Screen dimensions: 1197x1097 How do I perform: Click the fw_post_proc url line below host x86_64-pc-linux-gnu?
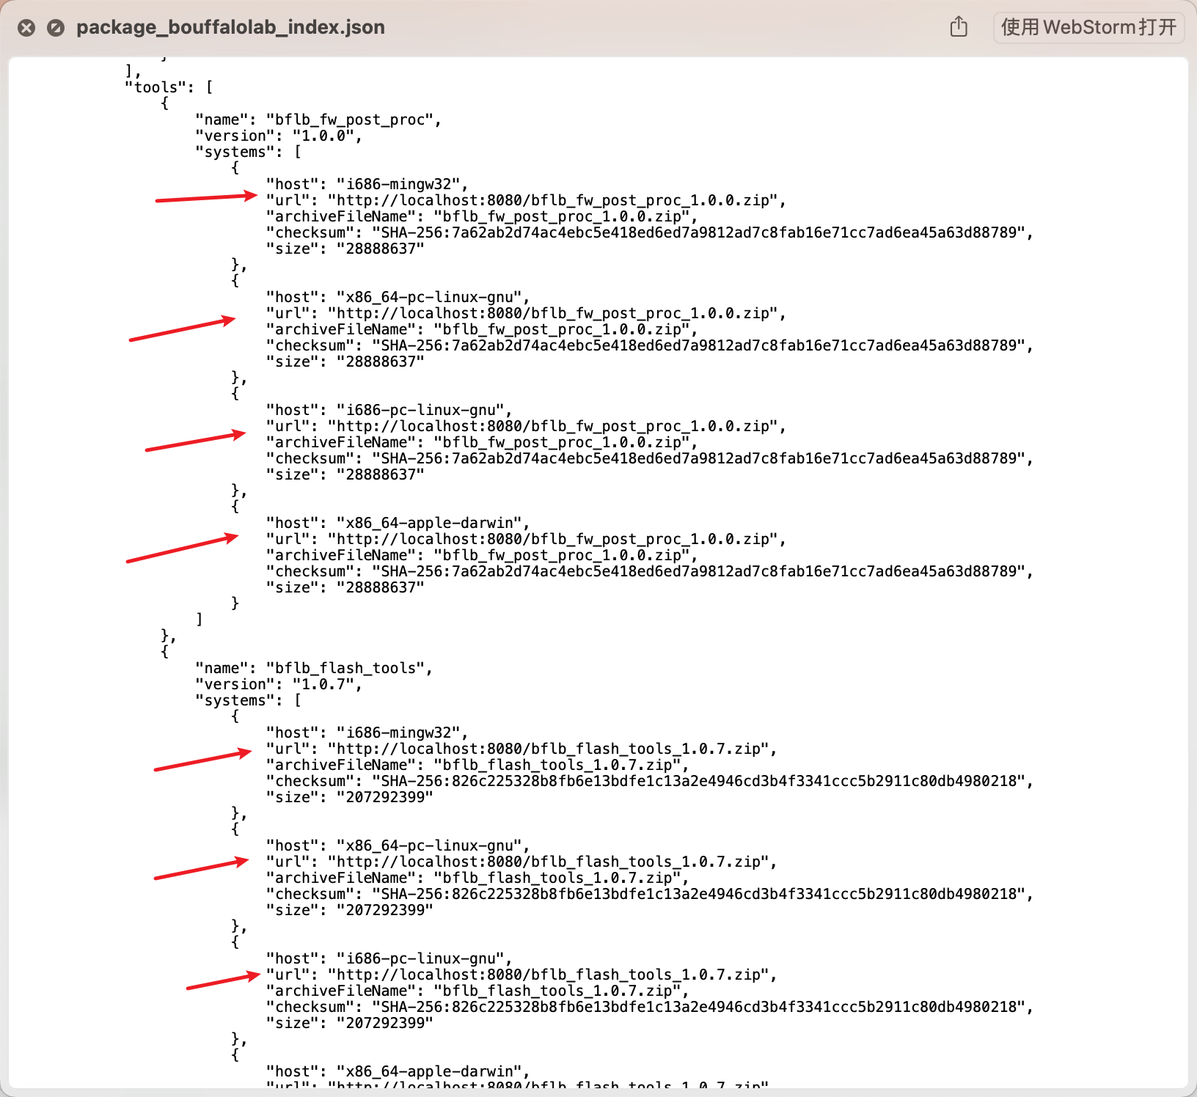(x=526, y=313)
